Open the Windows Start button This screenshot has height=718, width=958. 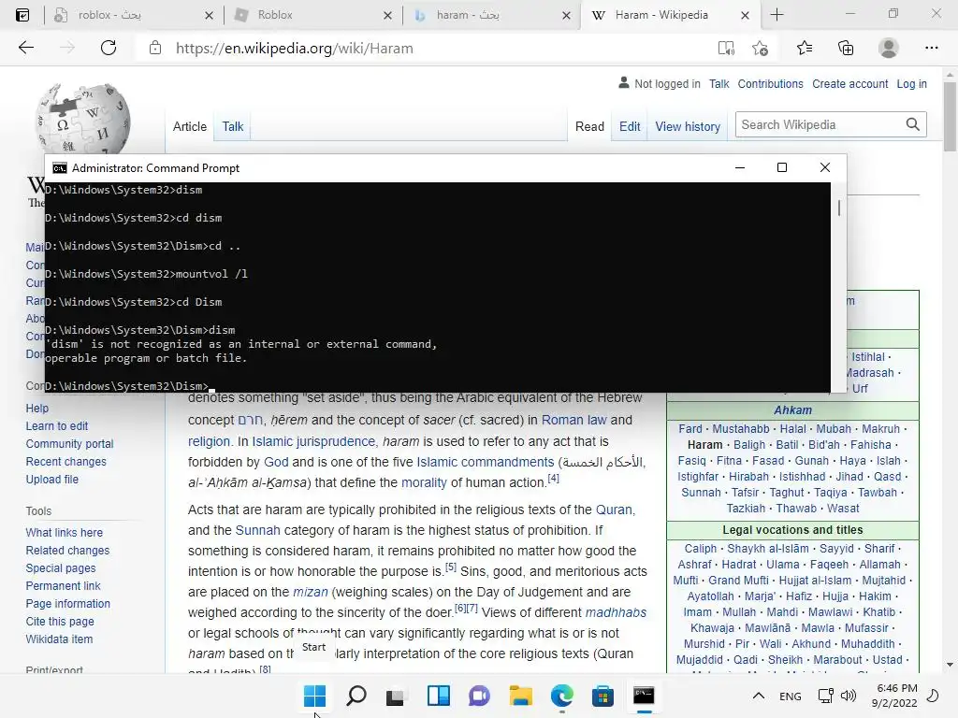click(x=314, y=696)
